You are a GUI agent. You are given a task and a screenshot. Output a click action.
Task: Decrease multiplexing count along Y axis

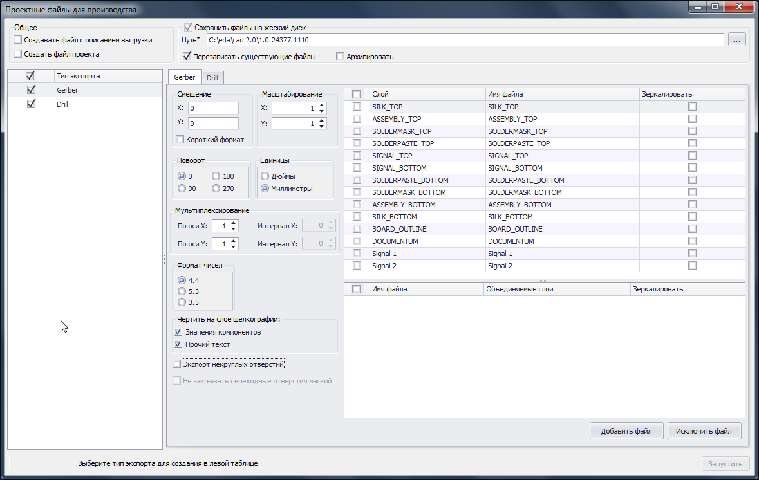(233, 247)
